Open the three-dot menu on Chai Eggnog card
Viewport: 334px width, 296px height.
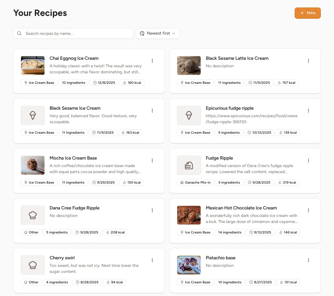(152, 61)
